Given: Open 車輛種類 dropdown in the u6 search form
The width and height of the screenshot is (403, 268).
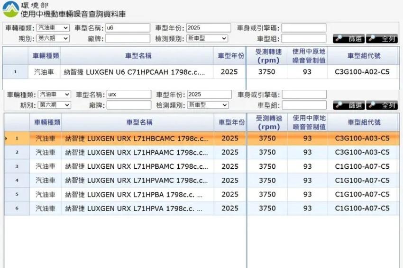Looking at the screenshot, I should (53, 28).
